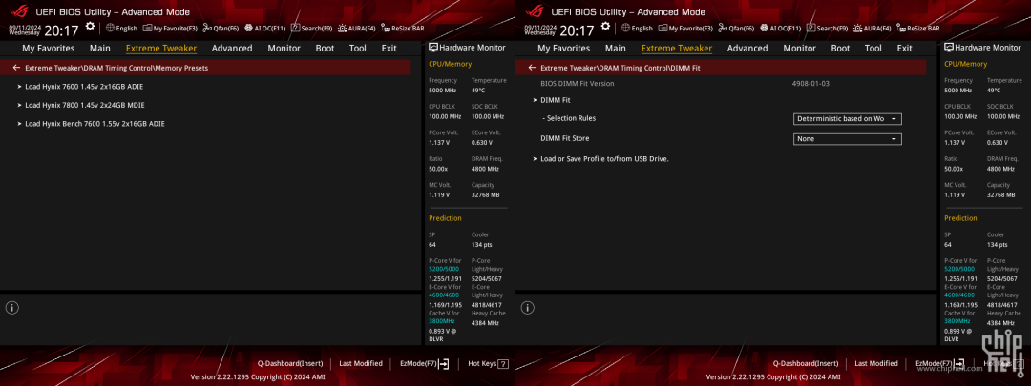Launch AI OC(F11) in right screen
This screenshot has width=1031, height=386.
pyautogui.click(x=781, y=29)
